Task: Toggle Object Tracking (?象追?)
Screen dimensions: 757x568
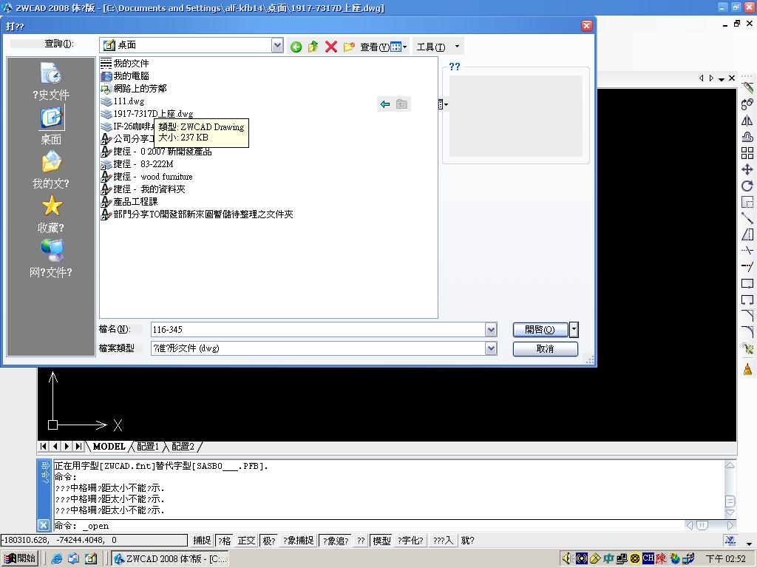Action: [336, 541]
